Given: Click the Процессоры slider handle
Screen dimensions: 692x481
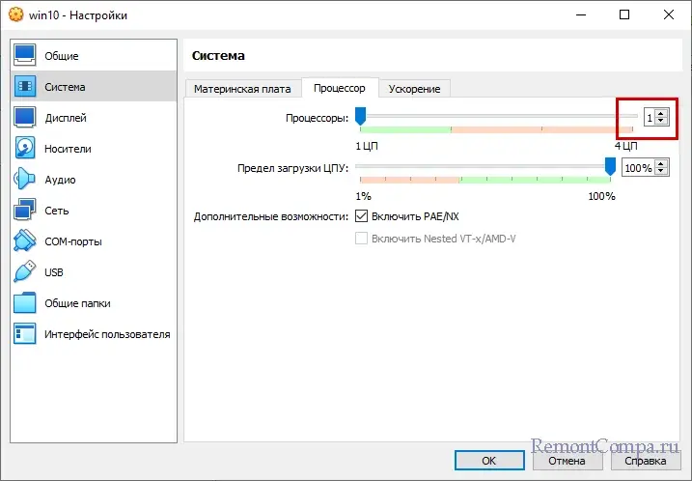Looking at the screenshot, I should (360, 117).
